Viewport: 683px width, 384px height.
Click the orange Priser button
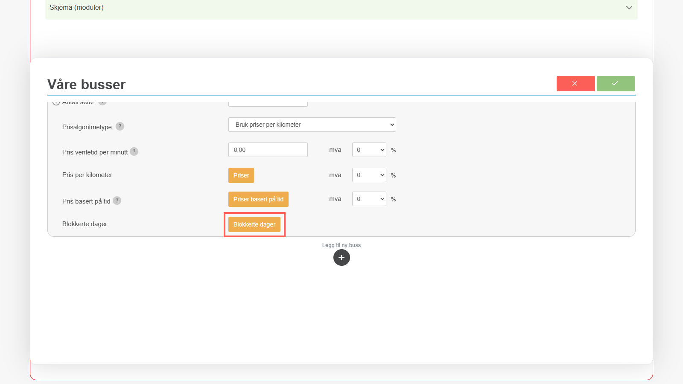click(x=241, y=175)
